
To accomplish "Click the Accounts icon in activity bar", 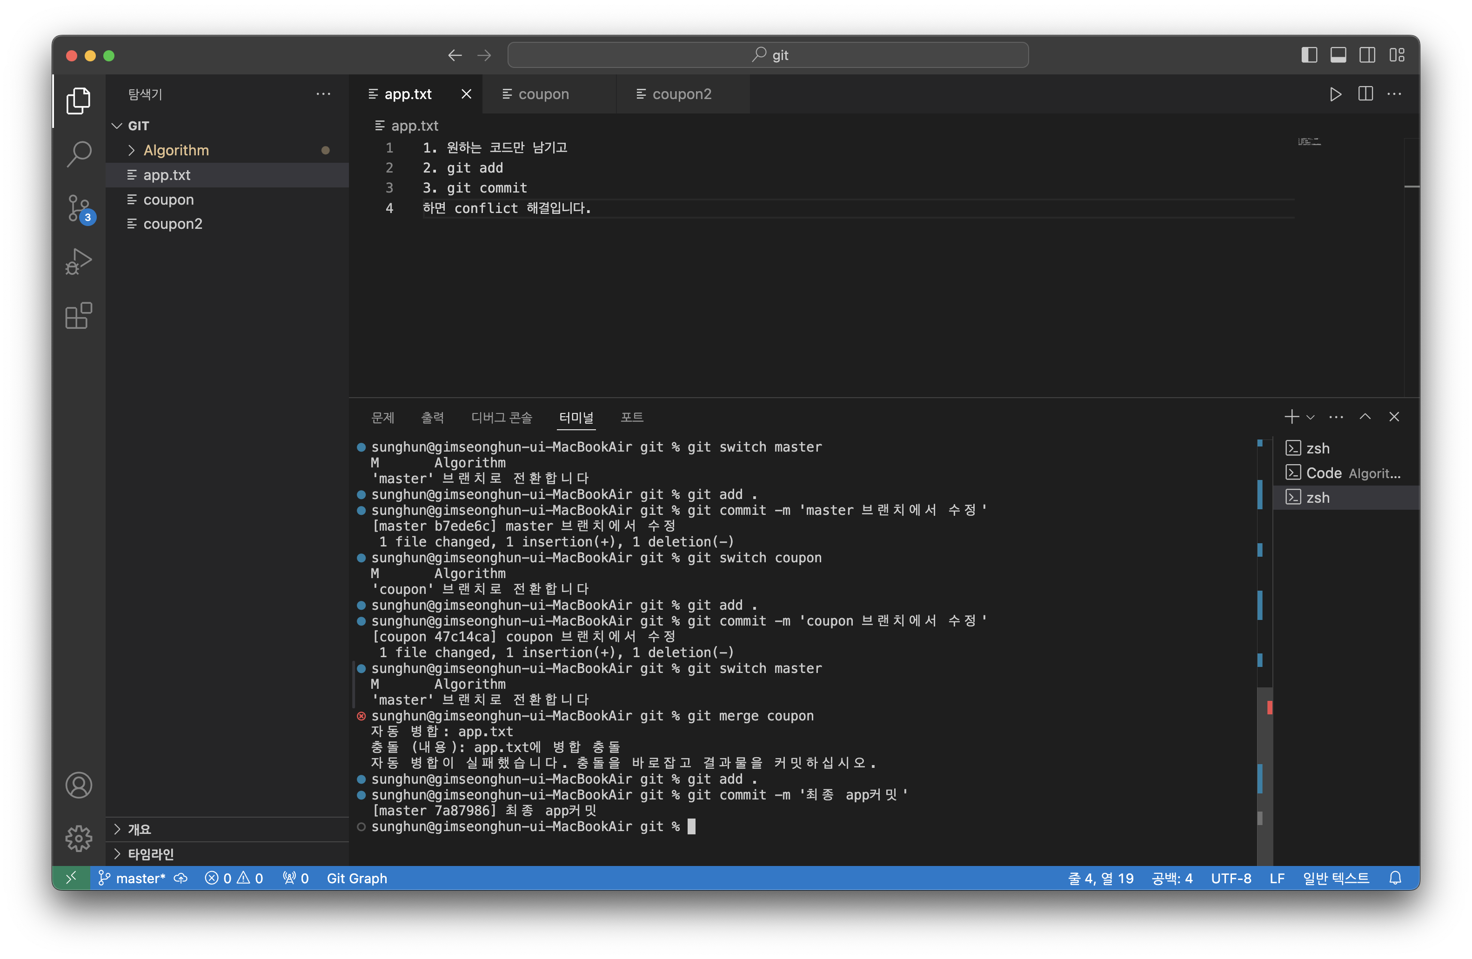I will [79, 785].
